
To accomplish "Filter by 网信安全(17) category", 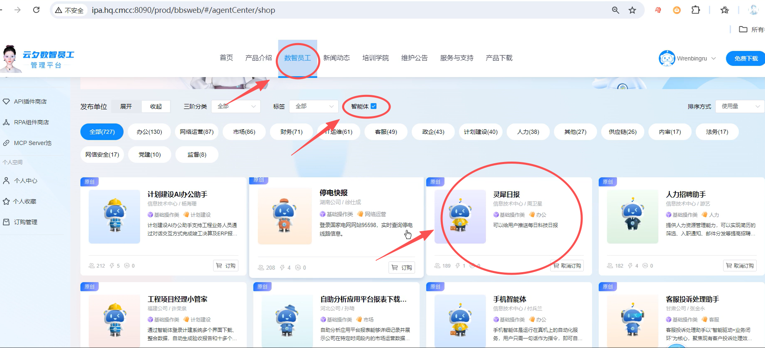I will (102, 155).
